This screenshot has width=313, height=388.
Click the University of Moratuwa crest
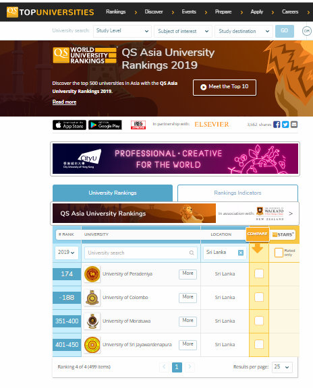tap(92, 321)
